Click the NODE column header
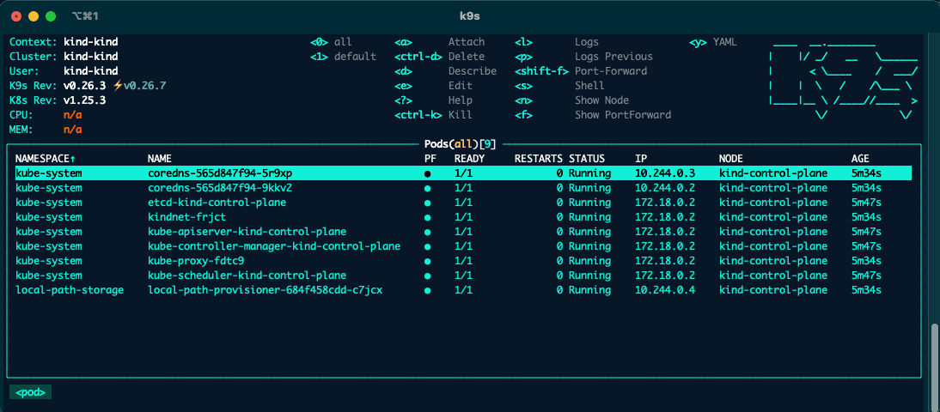The image size is (940, 412). tap(731, 159)
